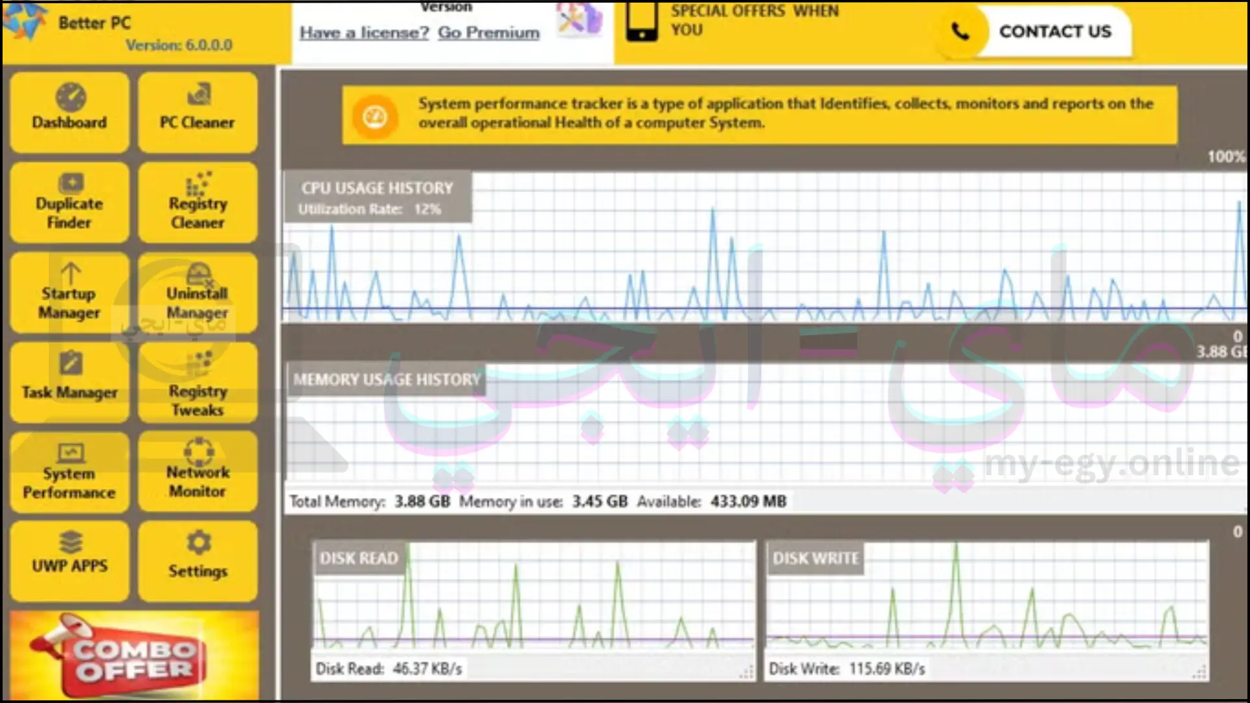The image size is (1250, 703).
Task: Follow the Go Premium link
Action: [488, 33]
